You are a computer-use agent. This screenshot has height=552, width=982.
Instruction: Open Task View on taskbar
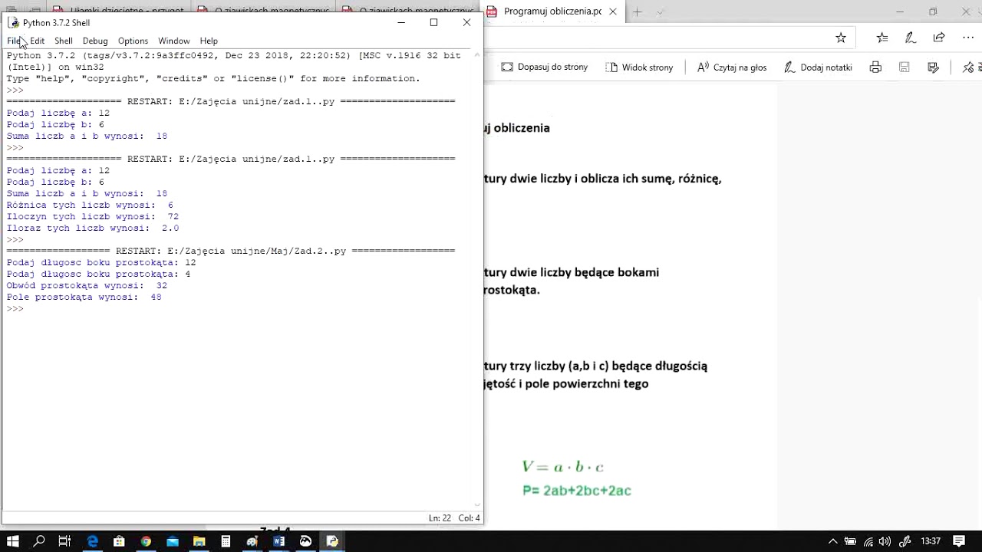[65, 541]
